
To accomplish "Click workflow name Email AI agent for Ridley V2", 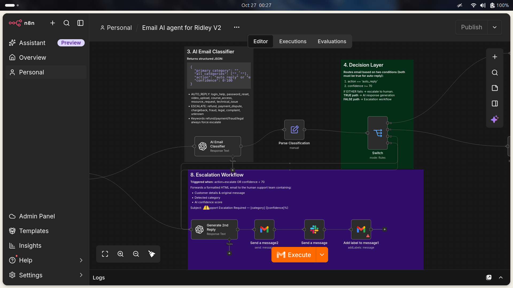I will 182,27.
